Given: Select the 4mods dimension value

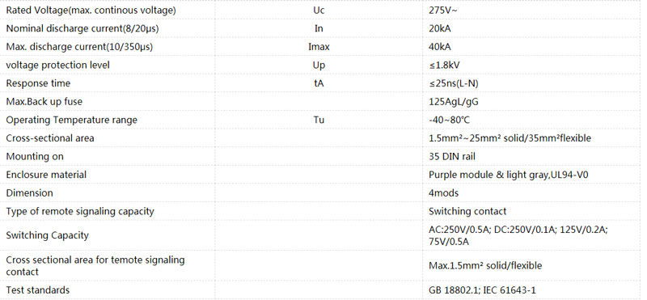Looking at the screenshot, I should 443,192.
